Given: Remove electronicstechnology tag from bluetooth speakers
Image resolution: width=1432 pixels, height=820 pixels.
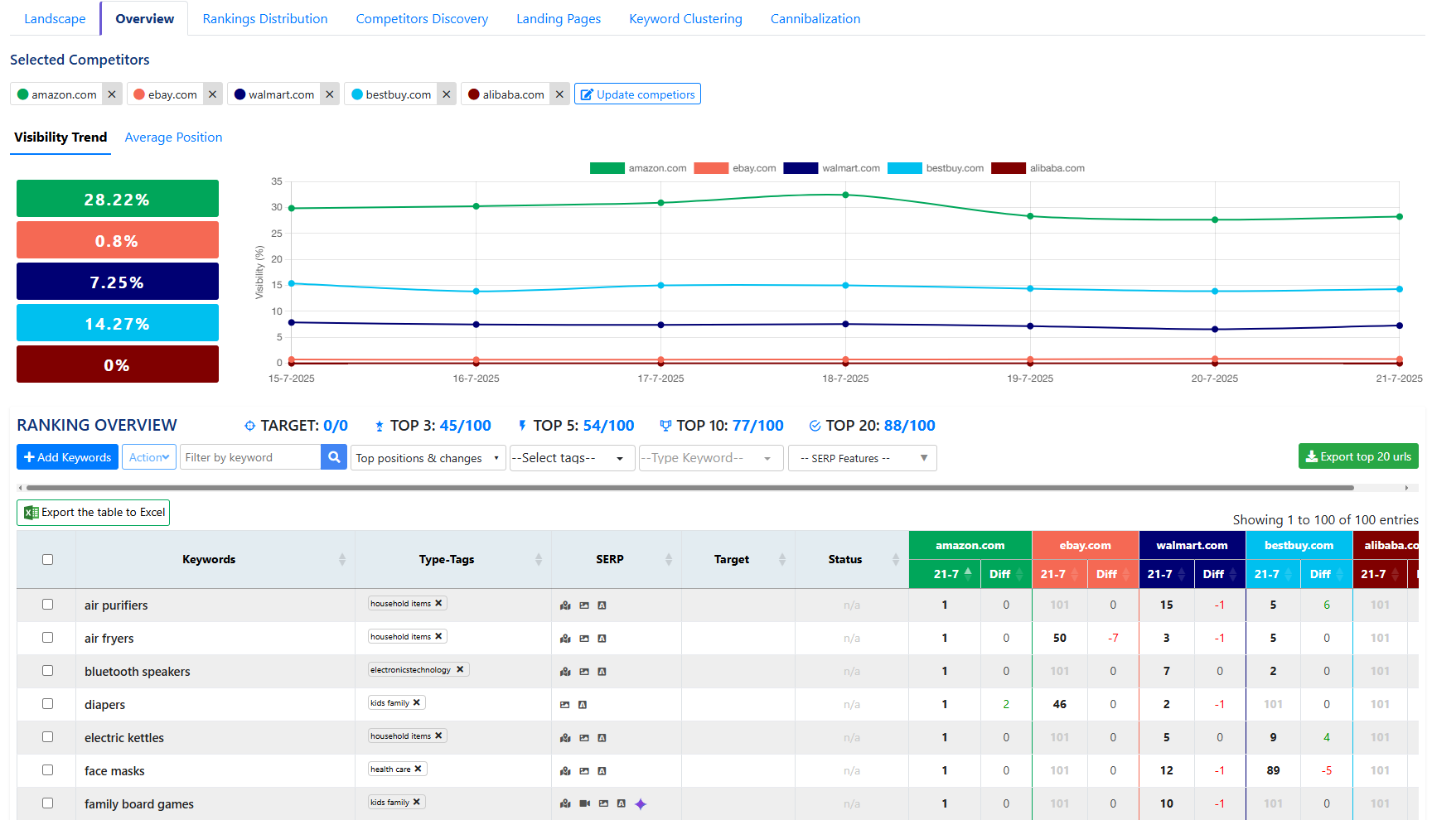Looking at the screenshot, I should 460,669.
